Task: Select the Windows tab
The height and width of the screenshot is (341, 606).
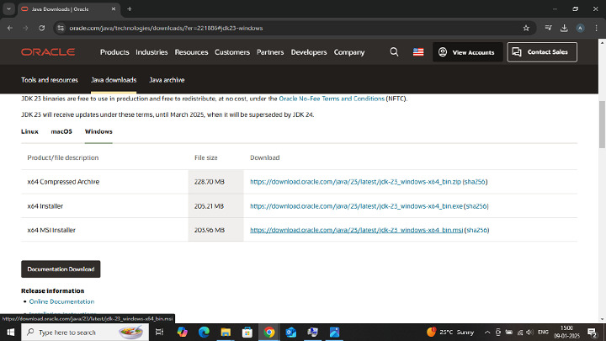Action: 98,131
